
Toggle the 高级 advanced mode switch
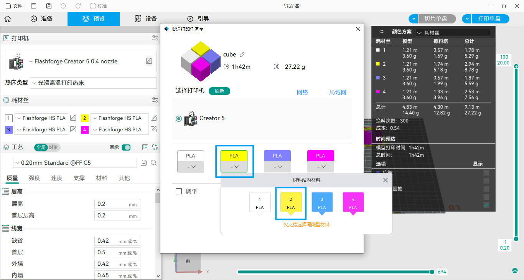tap(126, 147)
